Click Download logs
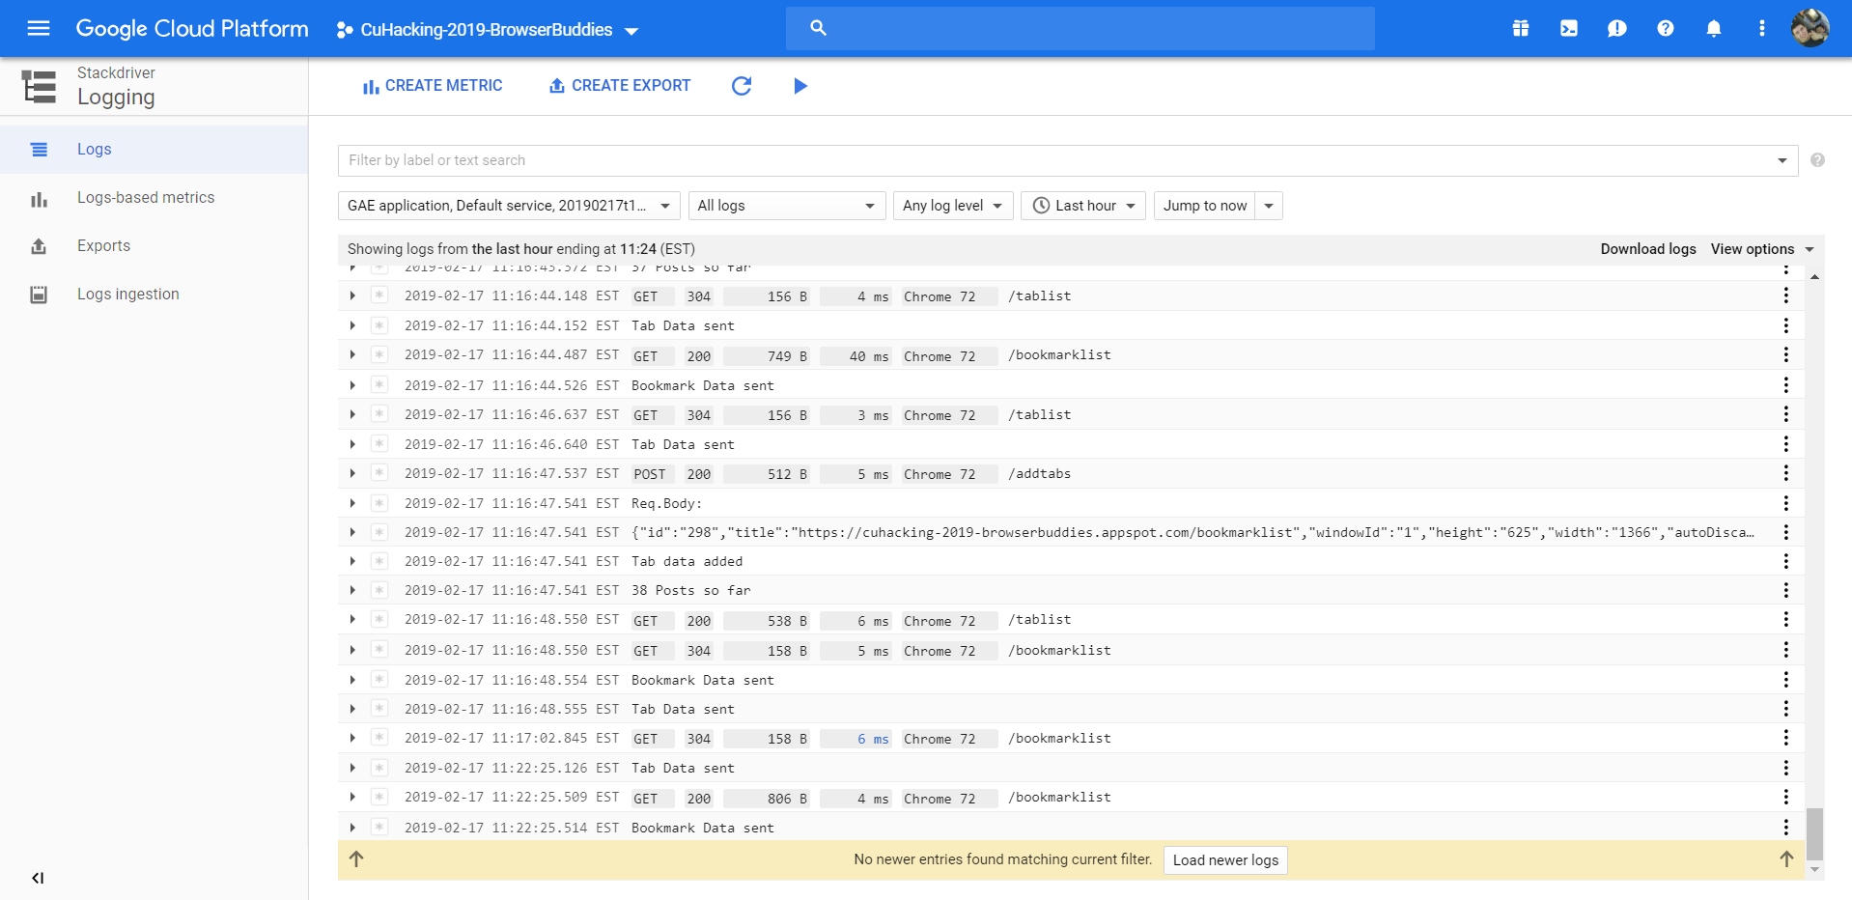The width and height of the screenshot is (1852, 900). [1648, 249]
